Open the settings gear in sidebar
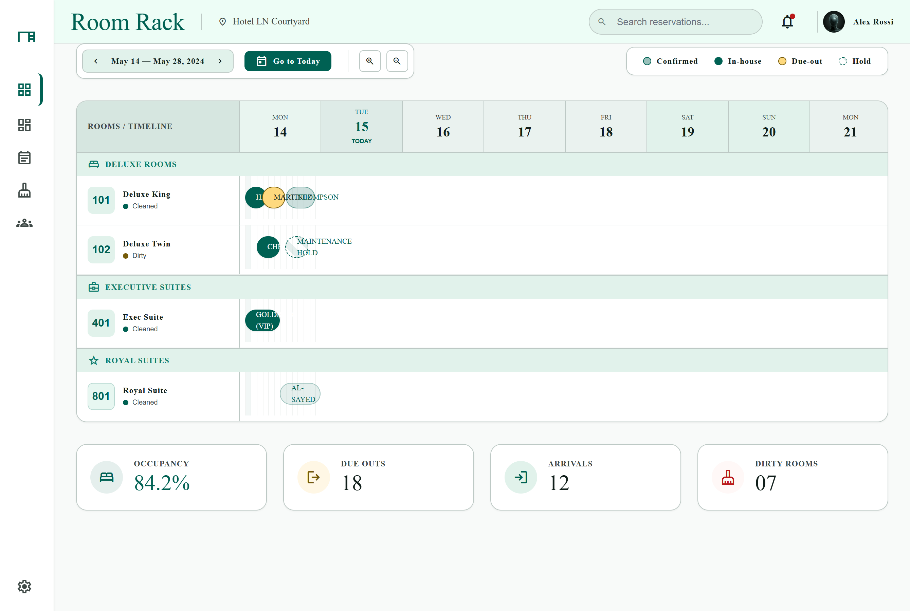 [x=24, y=587]
